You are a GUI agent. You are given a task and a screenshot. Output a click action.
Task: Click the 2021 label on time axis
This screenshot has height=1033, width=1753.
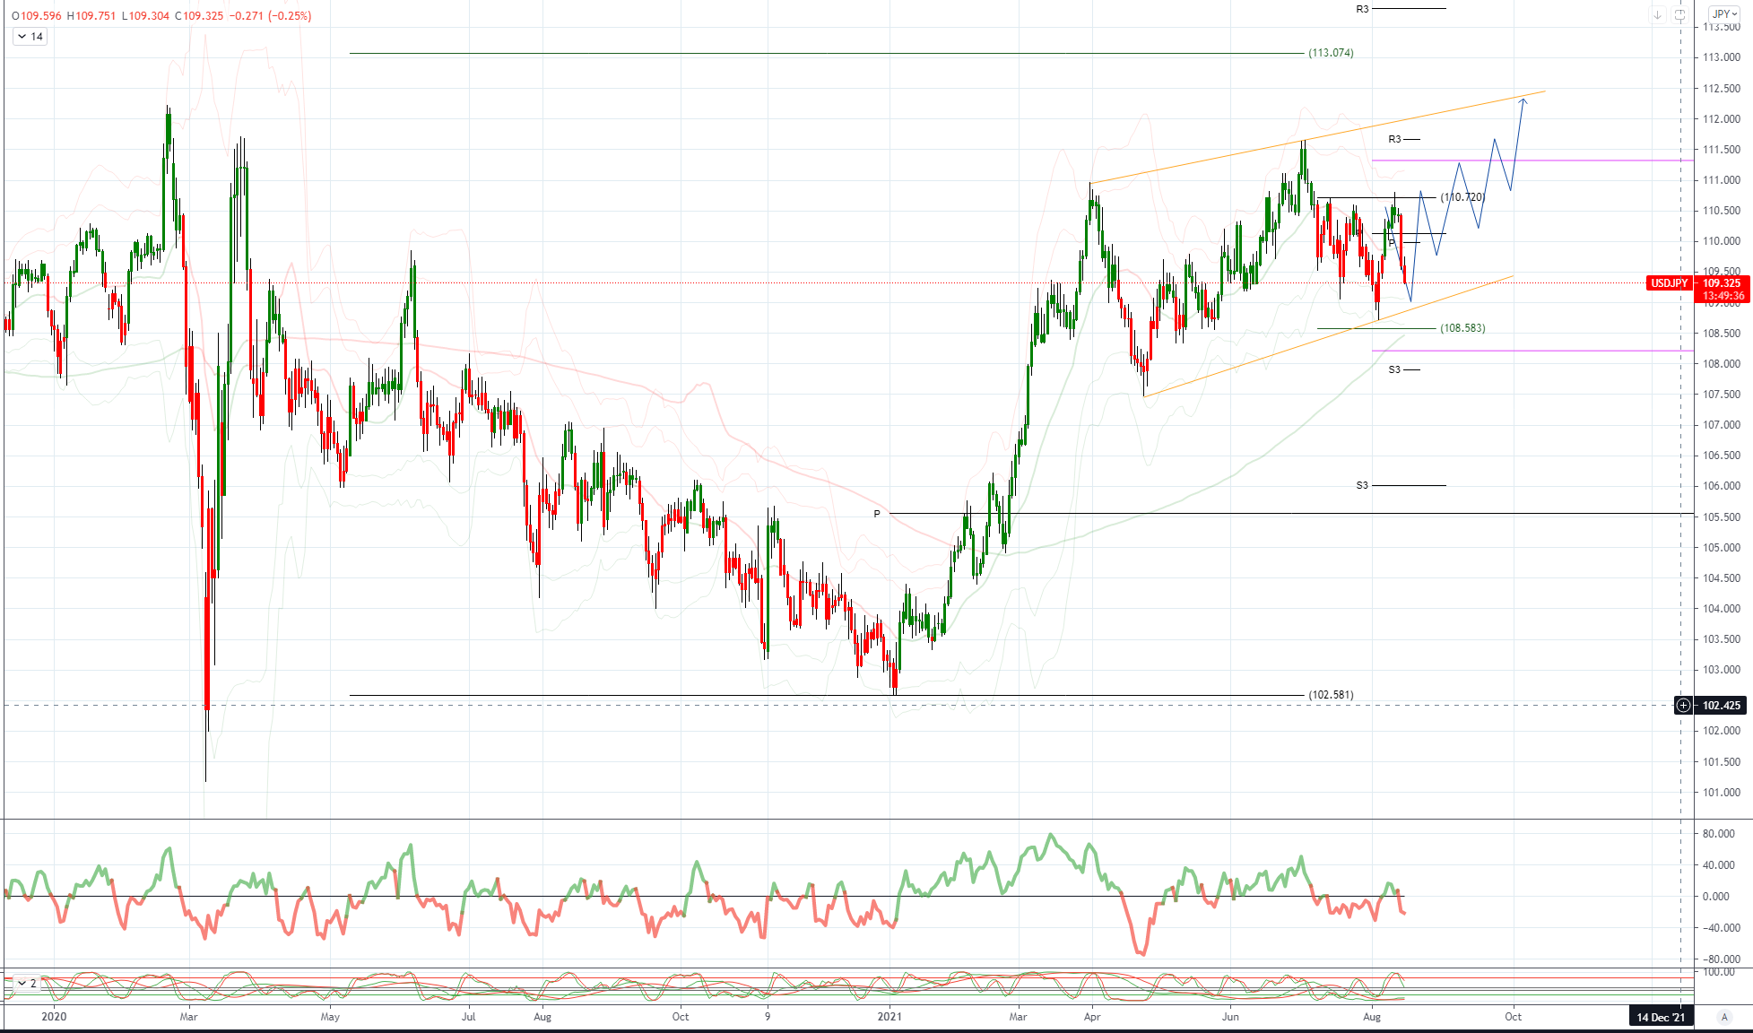coord(890,1017)
